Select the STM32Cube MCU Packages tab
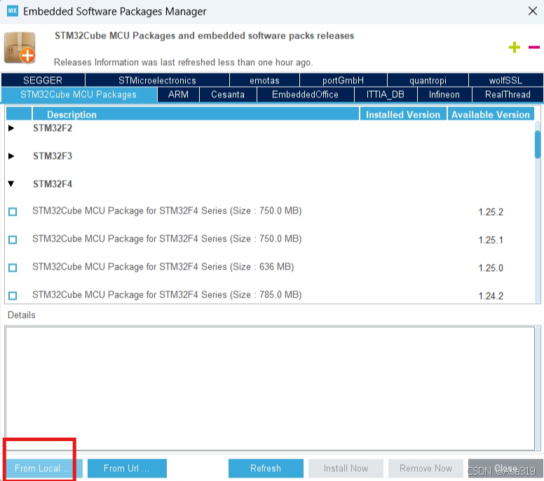Viewport: 544px width, 481px height. coord(79,95)
